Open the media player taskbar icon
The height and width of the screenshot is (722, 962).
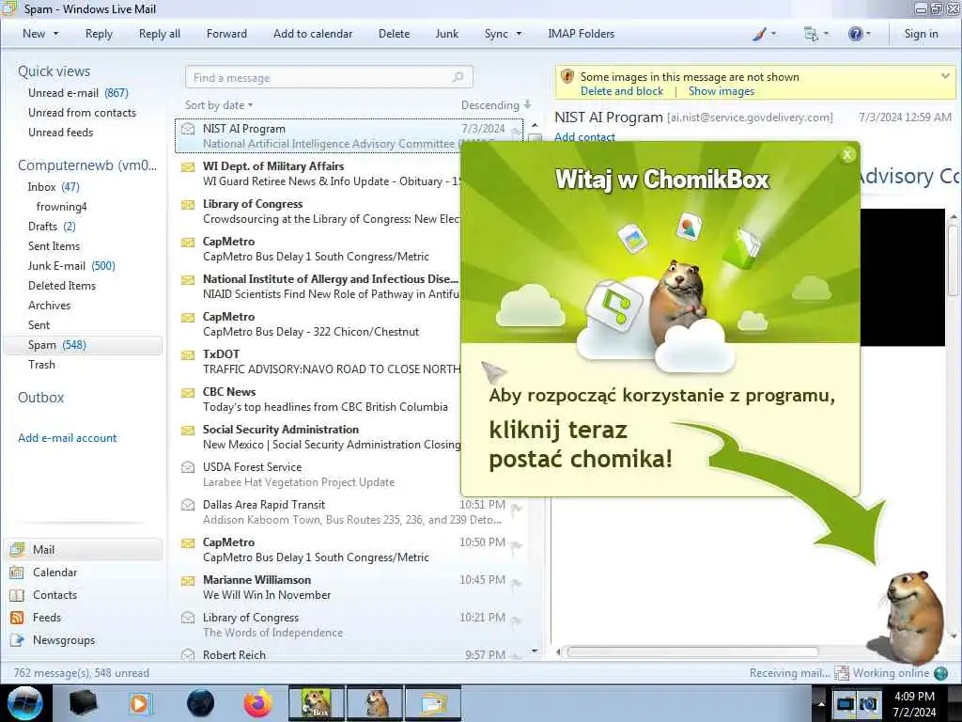[139, 703]
